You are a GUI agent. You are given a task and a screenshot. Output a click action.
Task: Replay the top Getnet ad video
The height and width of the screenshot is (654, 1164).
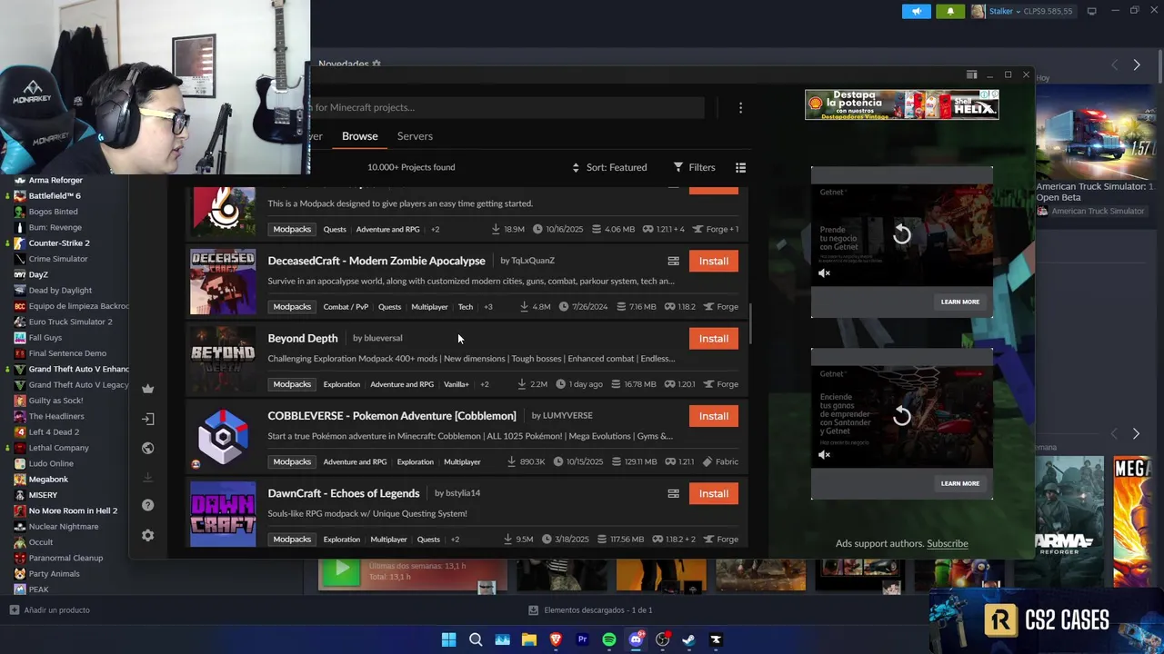tap(901, 234)
